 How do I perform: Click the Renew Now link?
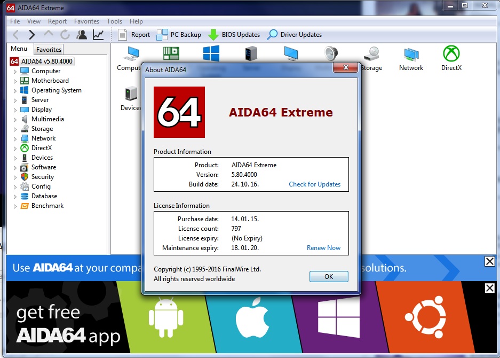coord(323,248)
